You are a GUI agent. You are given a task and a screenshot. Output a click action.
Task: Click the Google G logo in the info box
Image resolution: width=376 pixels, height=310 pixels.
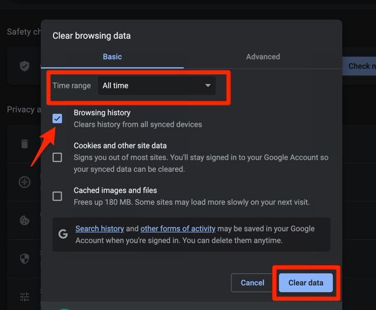pyautogui.click(x=63, y=234)
